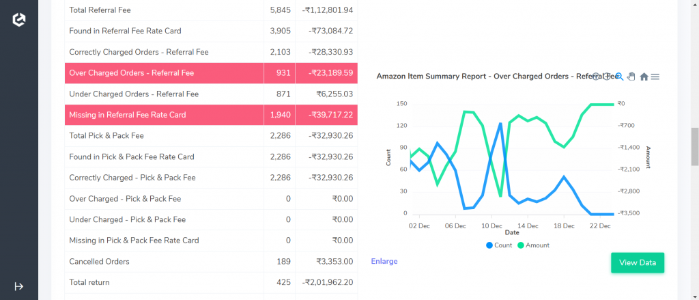The image size is (699, 300).
Task: Zoom in on the chart with the plus icon
Action: 596,77
